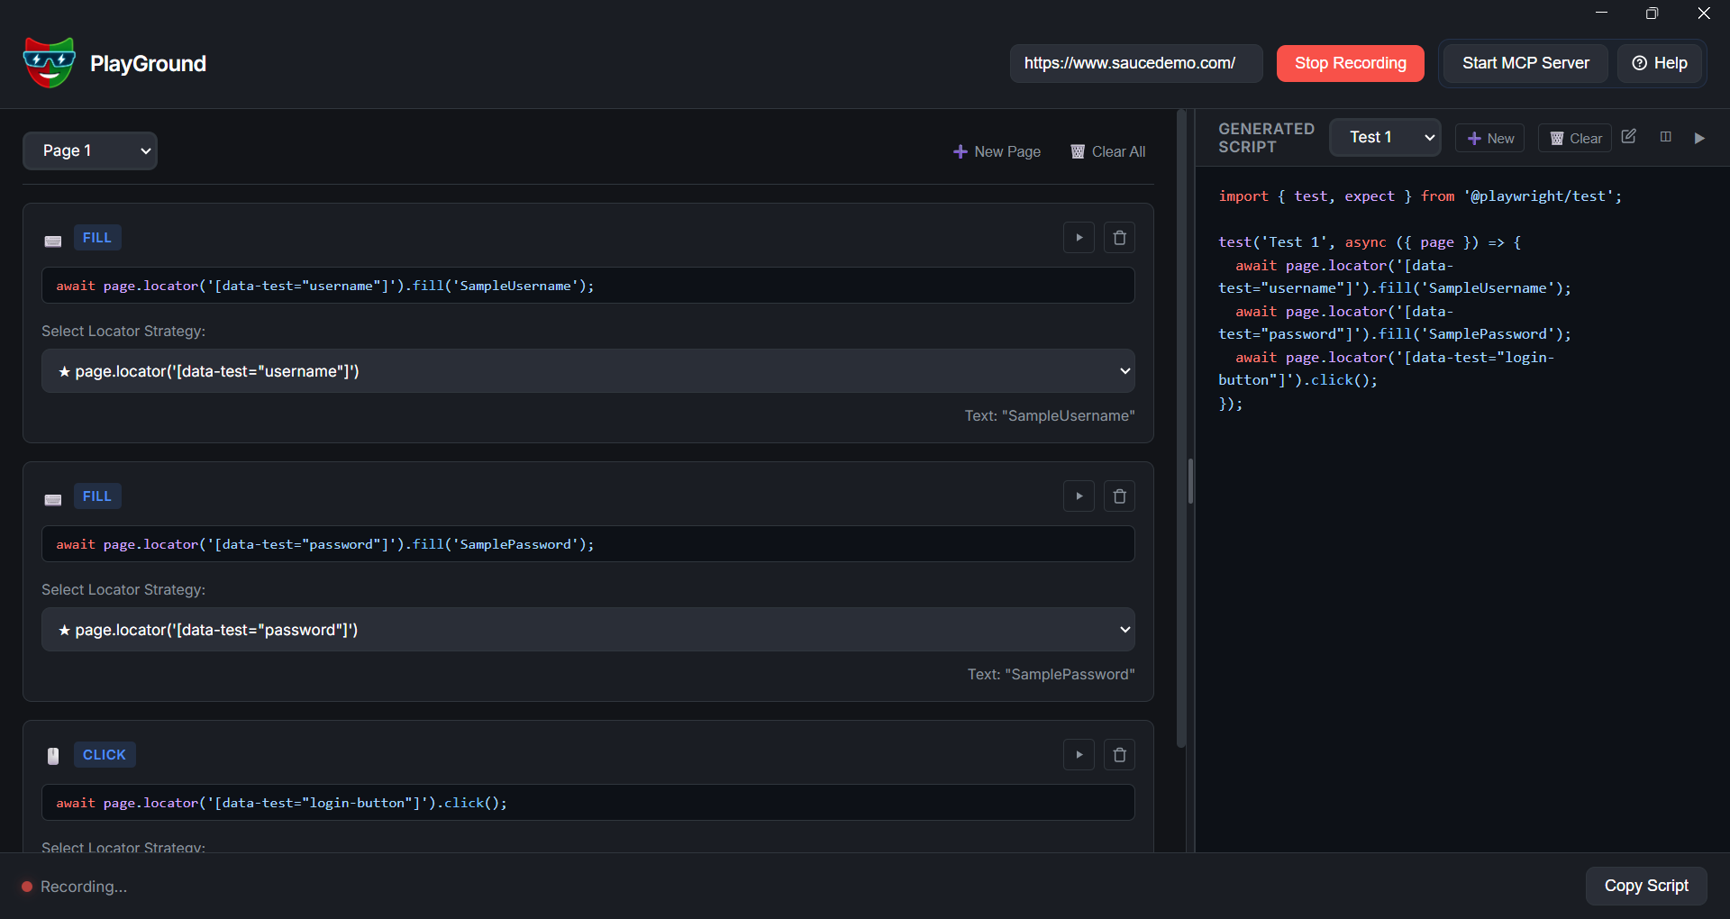This screenshot has width=1730, height=919.
Task: Click the FILL badge of password step
Action: (97, 496)
